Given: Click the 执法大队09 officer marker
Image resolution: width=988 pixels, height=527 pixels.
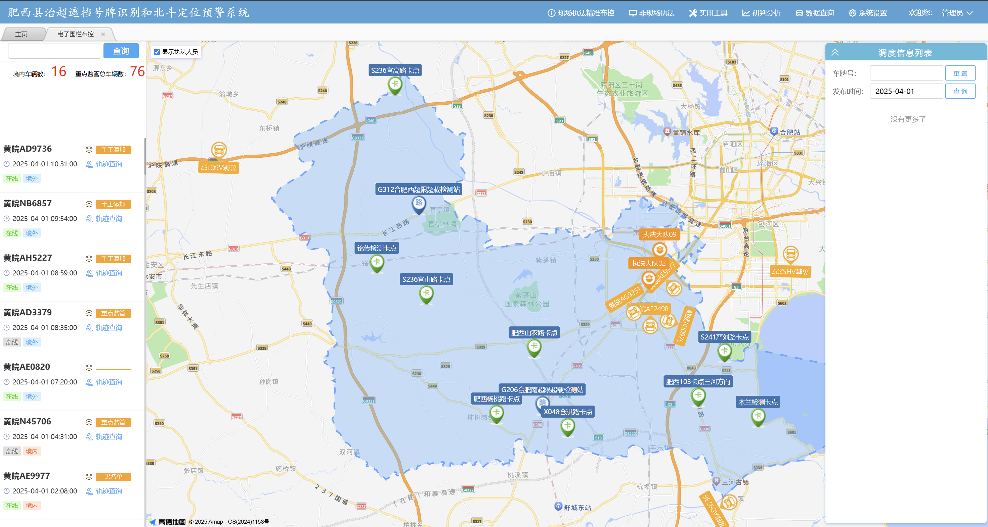Looking at the screenshot, I should (659, 250).
